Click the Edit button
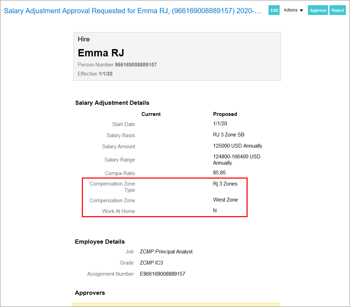This screenshot has width=350, height=307. pyautogui.click(x=274, y=10)
